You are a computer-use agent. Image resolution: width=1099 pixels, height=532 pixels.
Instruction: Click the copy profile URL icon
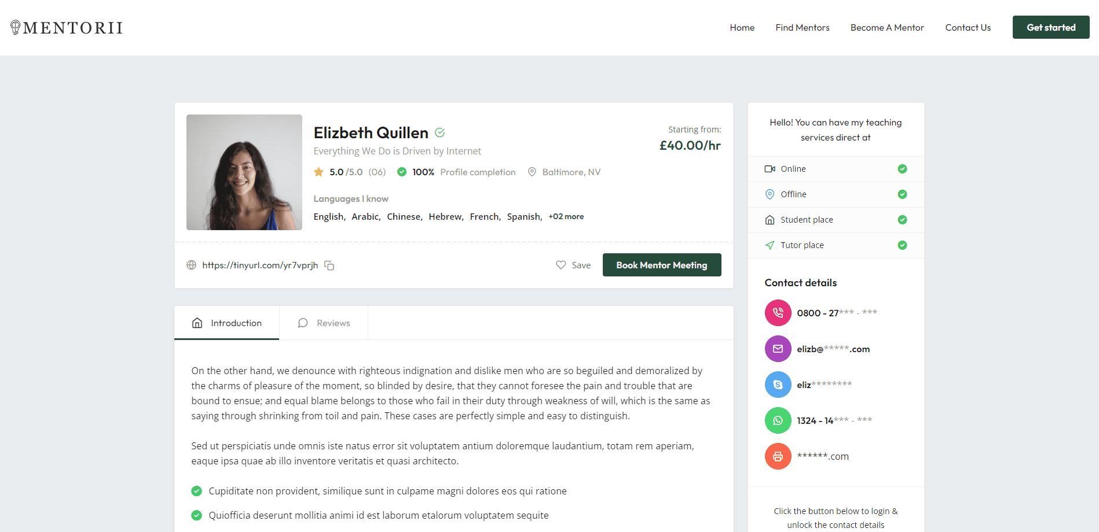329,265
